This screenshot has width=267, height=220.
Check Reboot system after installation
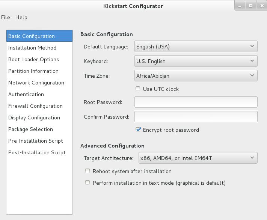pyautogui.click(x=87, y=171)
